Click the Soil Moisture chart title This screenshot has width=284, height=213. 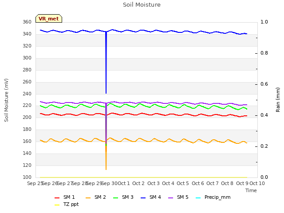tap(142, 5)
